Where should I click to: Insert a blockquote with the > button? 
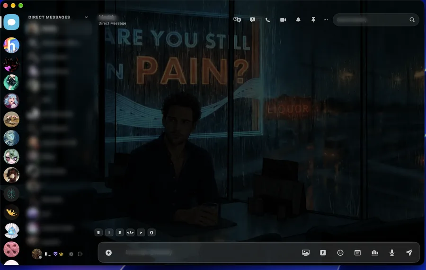(x=141, y=232)
